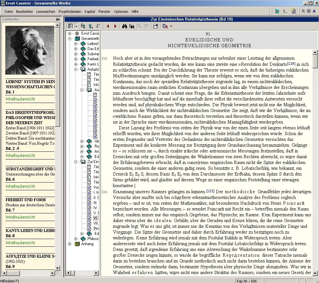The height and width of the screenshot is (283, 319).
Task: Click the window with arrow icon
Action: pos(156,26)
